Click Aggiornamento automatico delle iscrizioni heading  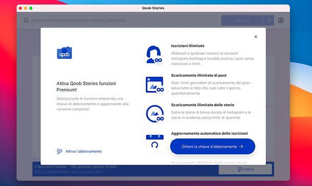pos(209,133)
